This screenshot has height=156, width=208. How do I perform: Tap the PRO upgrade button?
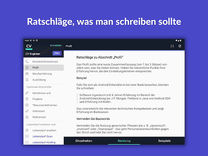[x=57, y=53]
